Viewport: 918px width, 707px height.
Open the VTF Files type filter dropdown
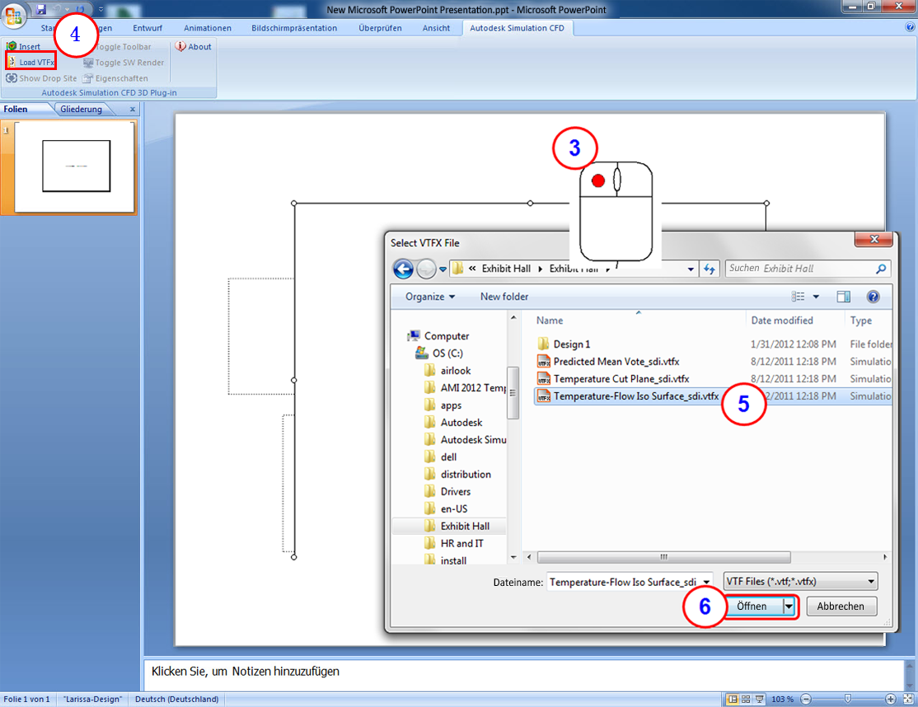[x=800, y=581]
